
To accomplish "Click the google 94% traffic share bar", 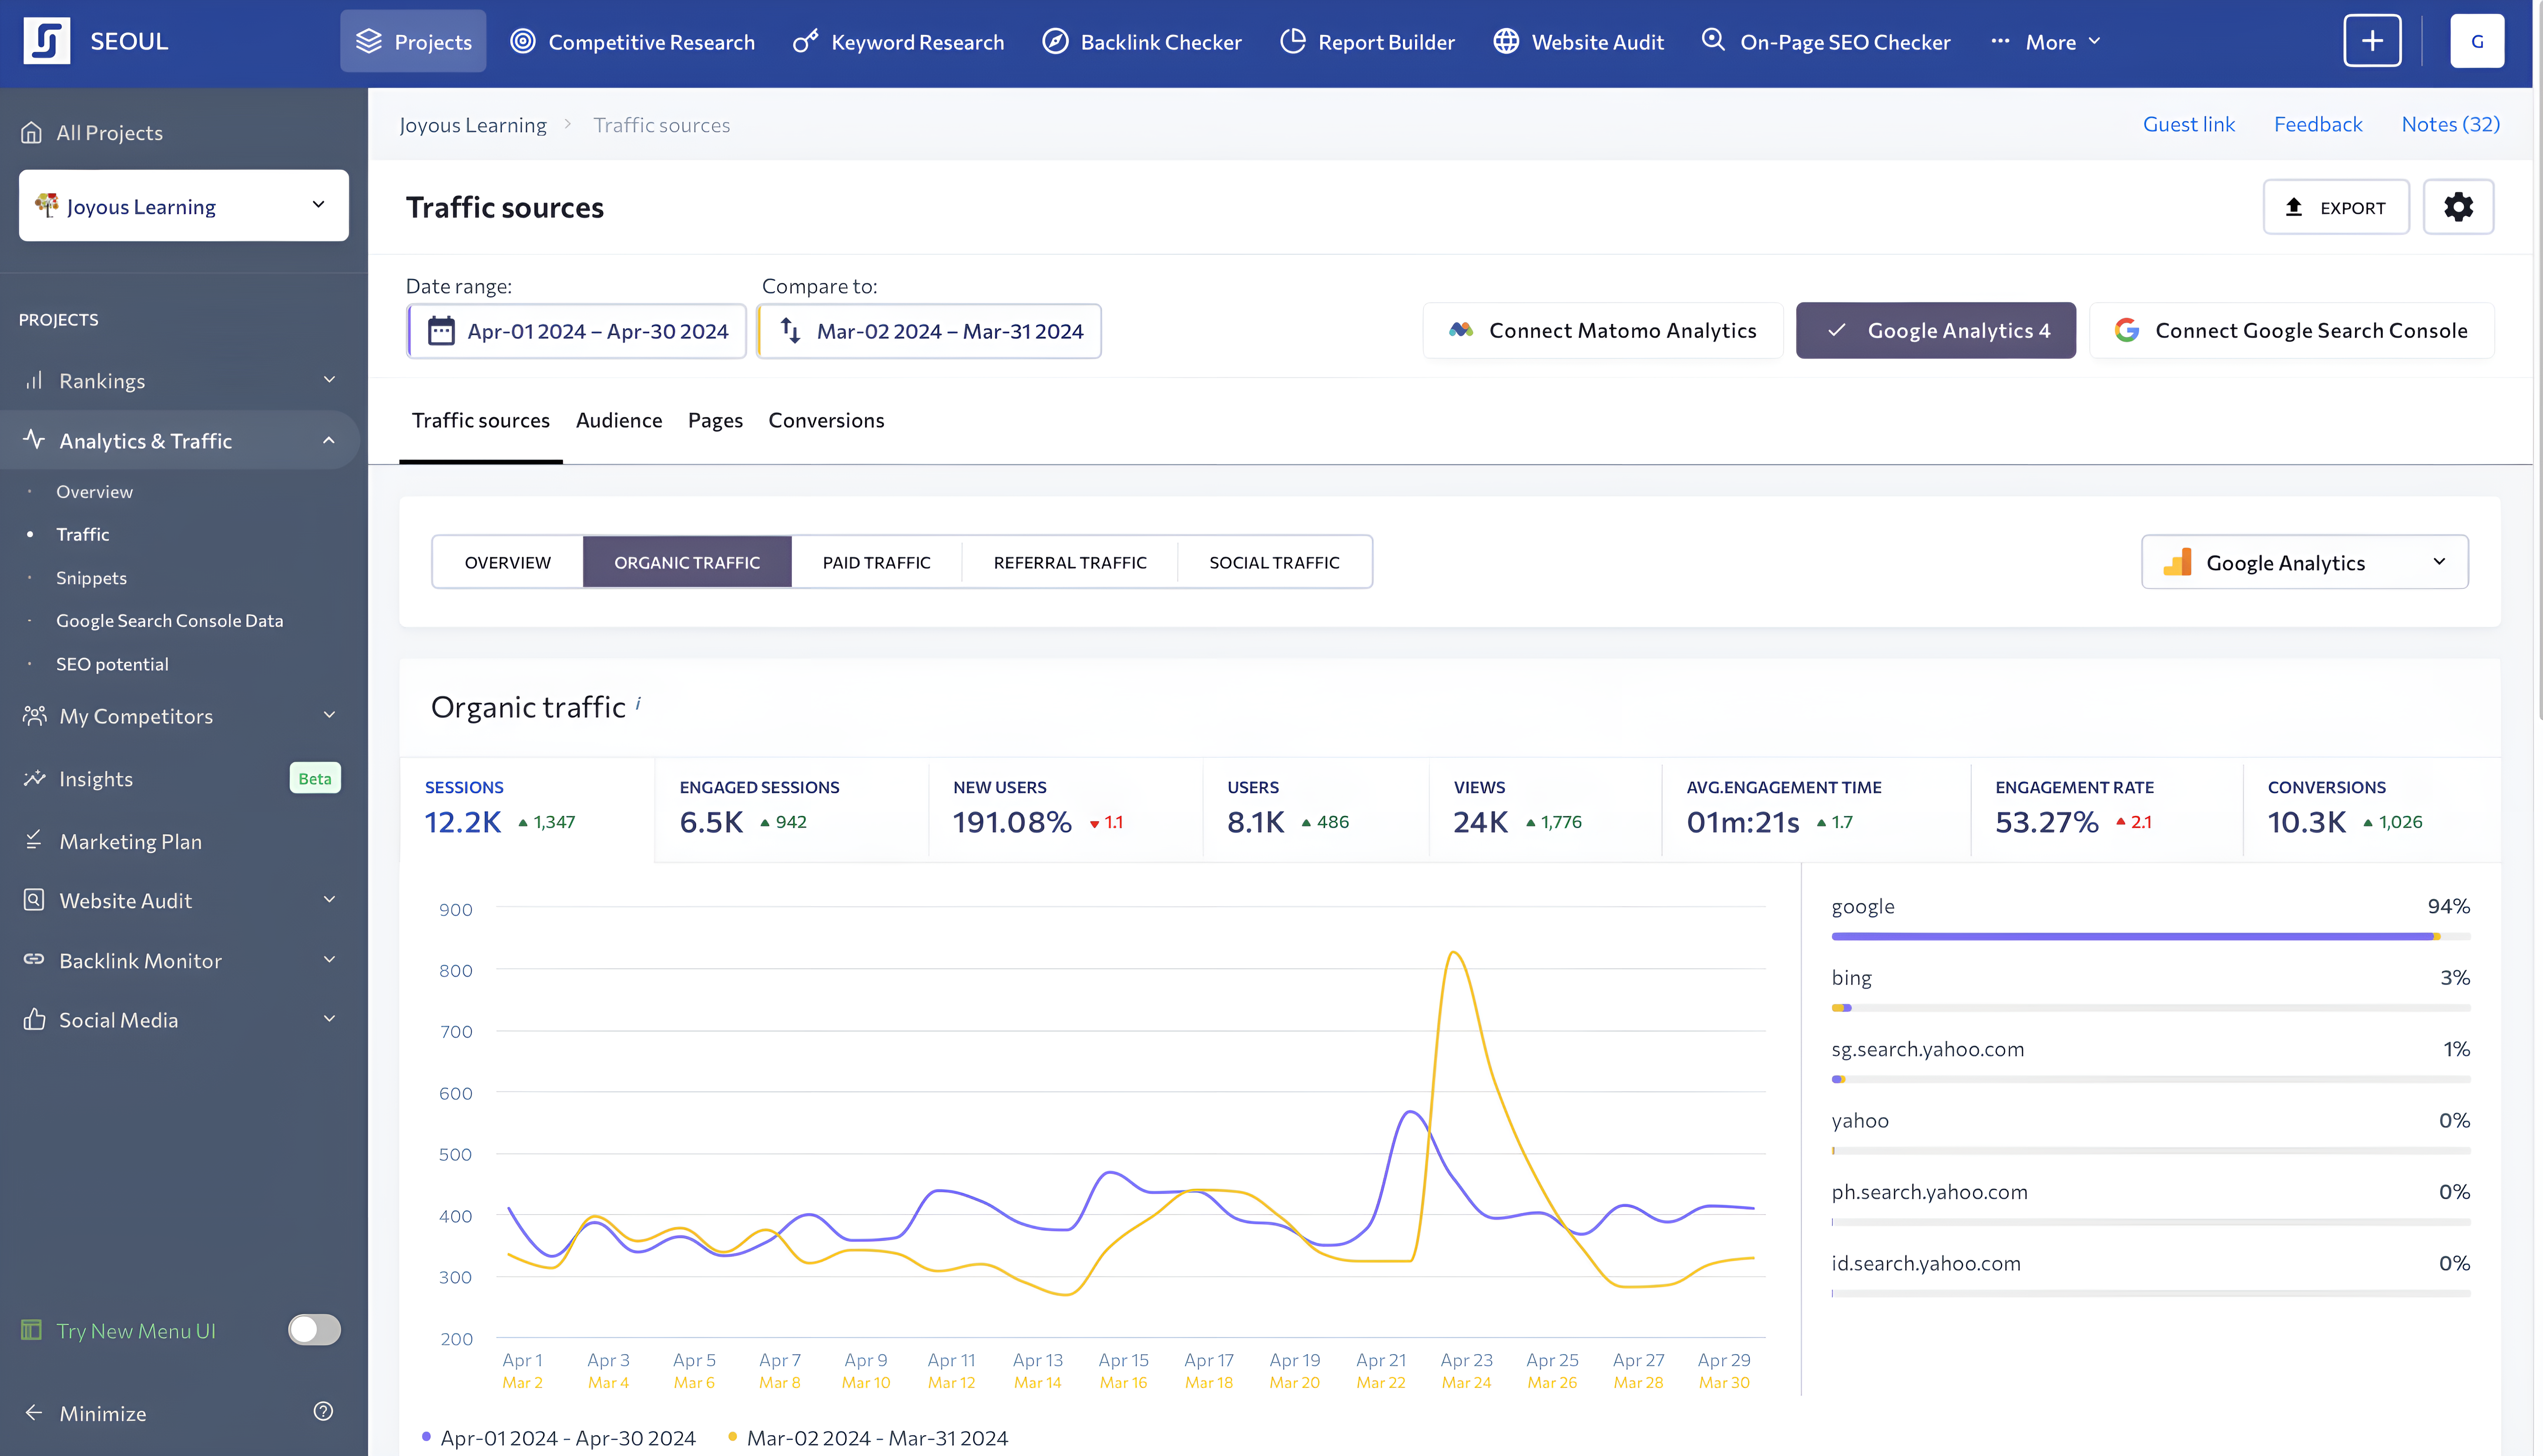I will tap(2150, 936).
